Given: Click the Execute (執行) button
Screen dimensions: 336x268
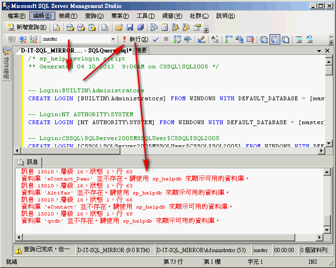Looking at the screenshot, I should pos(135,39).
